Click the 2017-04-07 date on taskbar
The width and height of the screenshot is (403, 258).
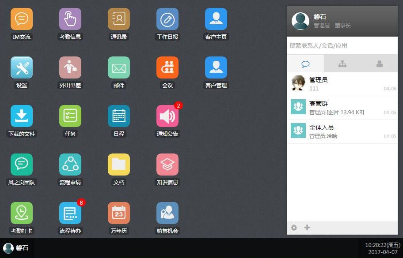pyautogui.click(x=383, y=252)
